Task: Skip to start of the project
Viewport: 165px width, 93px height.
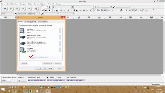Action: (23, 9)
